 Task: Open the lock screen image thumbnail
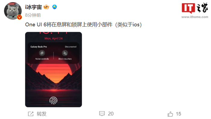point(53,70)
